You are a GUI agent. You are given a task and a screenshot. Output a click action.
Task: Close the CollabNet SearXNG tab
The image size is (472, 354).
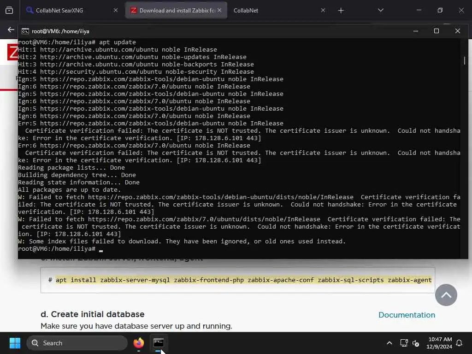(116, 10)
